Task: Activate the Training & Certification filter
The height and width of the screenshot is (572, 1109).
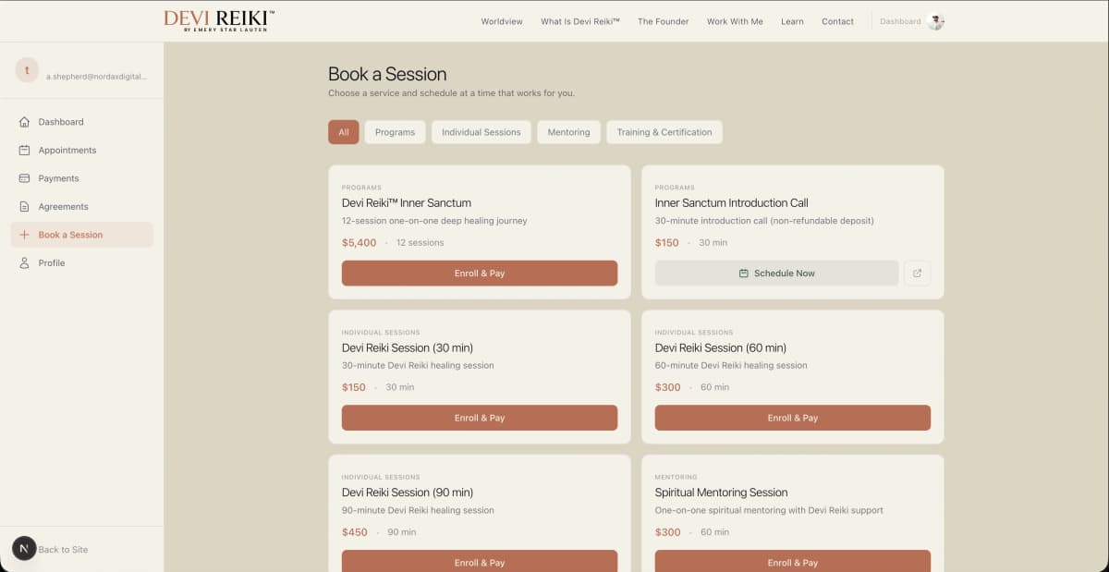Action: [664, 131]
